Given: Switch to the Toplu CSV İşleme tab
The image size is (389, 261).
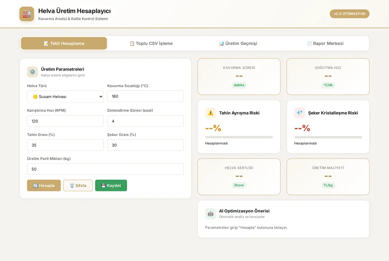Looking at the screenshot, I should [x=151, y=43].
